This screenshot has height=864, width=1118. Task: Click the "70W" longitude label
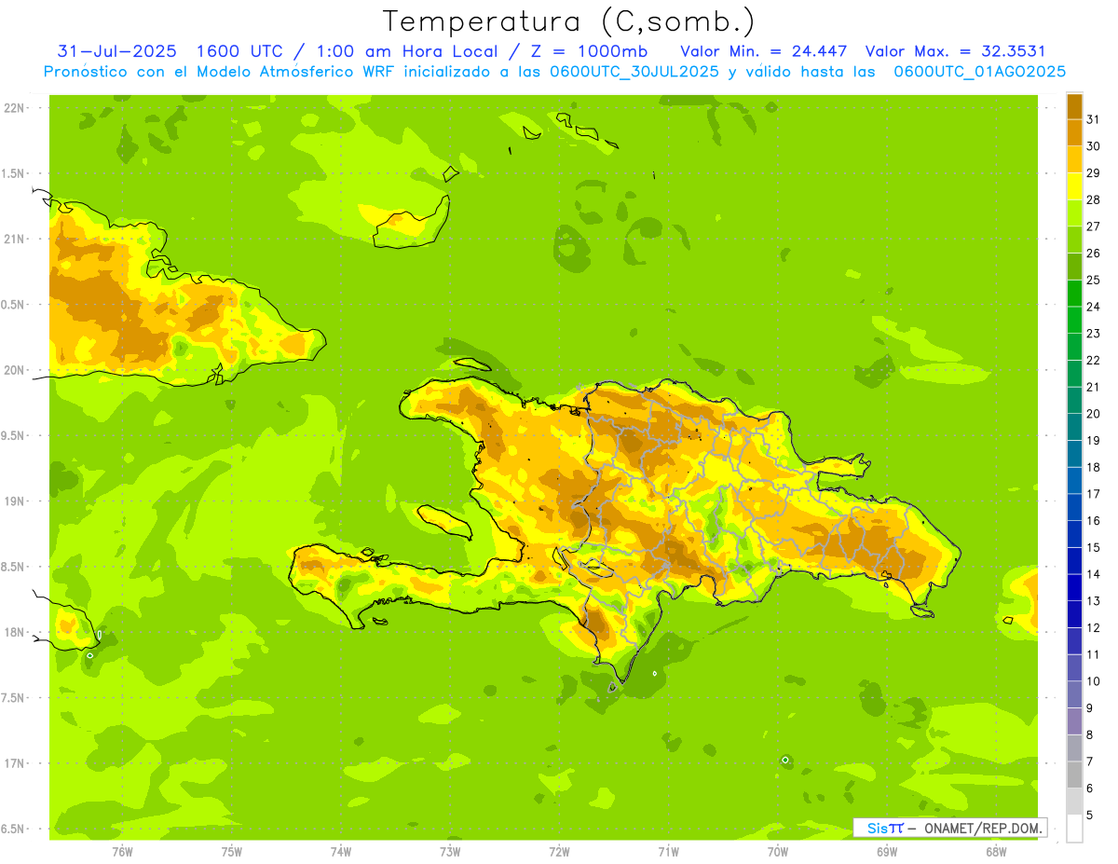(x=778, y=851)
